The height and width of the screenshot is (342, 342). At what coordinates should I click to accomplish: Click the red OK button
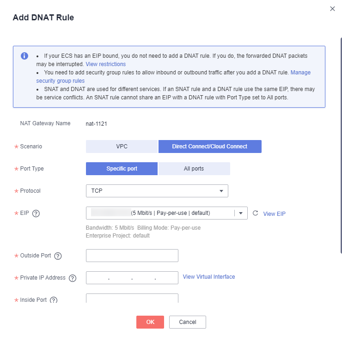point(150,322)
